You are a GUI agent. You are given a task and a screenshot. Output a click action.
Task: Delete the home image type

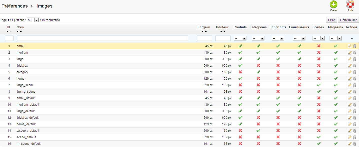pyautogui.click(x=354, y=79)
